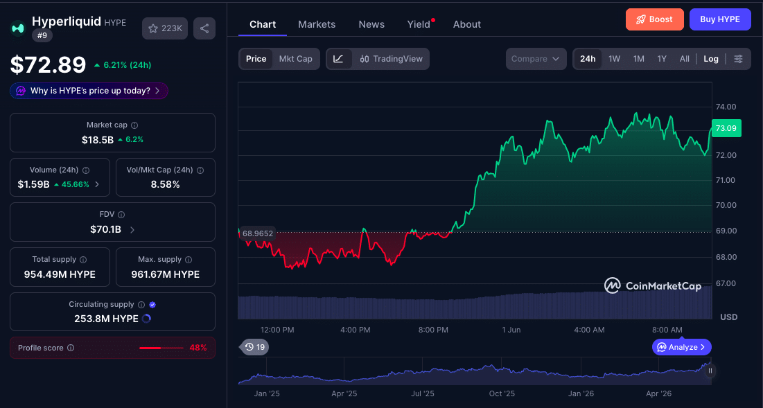The width and height of the screenshot is (763, 408).
Task: Click the Volume (24h) info icon
Action: pyautogui.click(x=86, y=170)
